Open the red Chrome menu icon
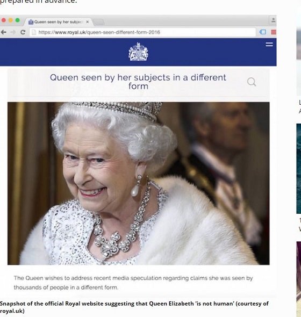The width and height of the screenshot is (301, 317). point(274,32)
